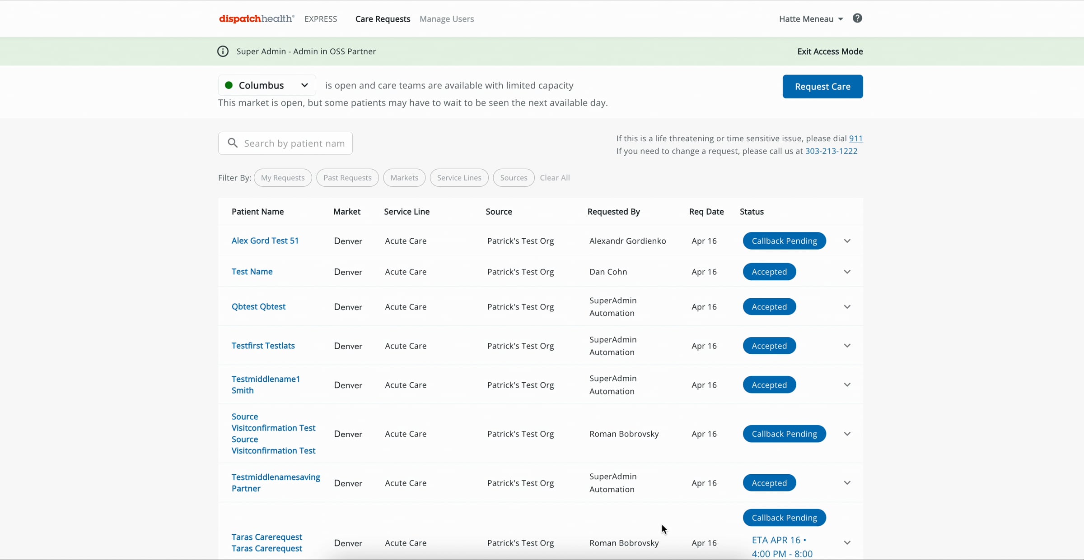1084x560 pixels.
Task: Click Exit Access Mode
Action: pos(830,51)
